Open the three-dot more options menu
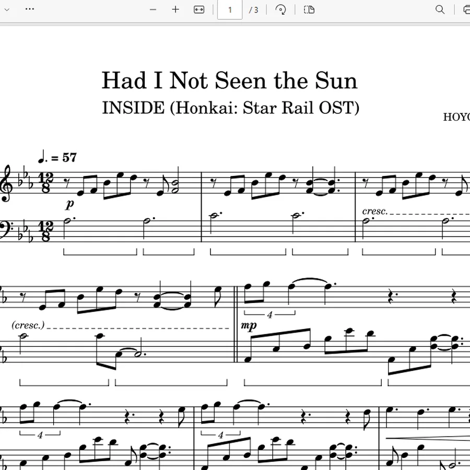Screen dimensions: 470x470 tap(30, 9)
